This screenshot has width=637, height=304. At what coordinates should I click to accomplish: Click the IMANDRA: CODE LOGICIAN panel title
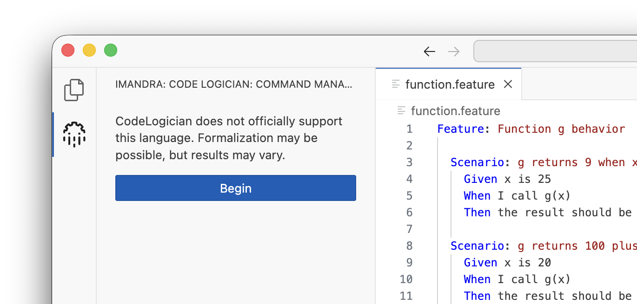click(x=235, y=84)
